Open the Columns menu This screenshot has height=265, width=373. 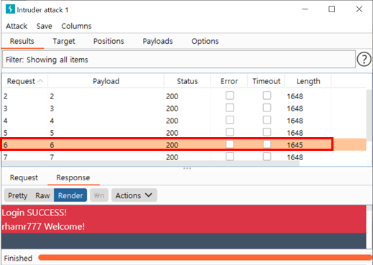(76, 26)
